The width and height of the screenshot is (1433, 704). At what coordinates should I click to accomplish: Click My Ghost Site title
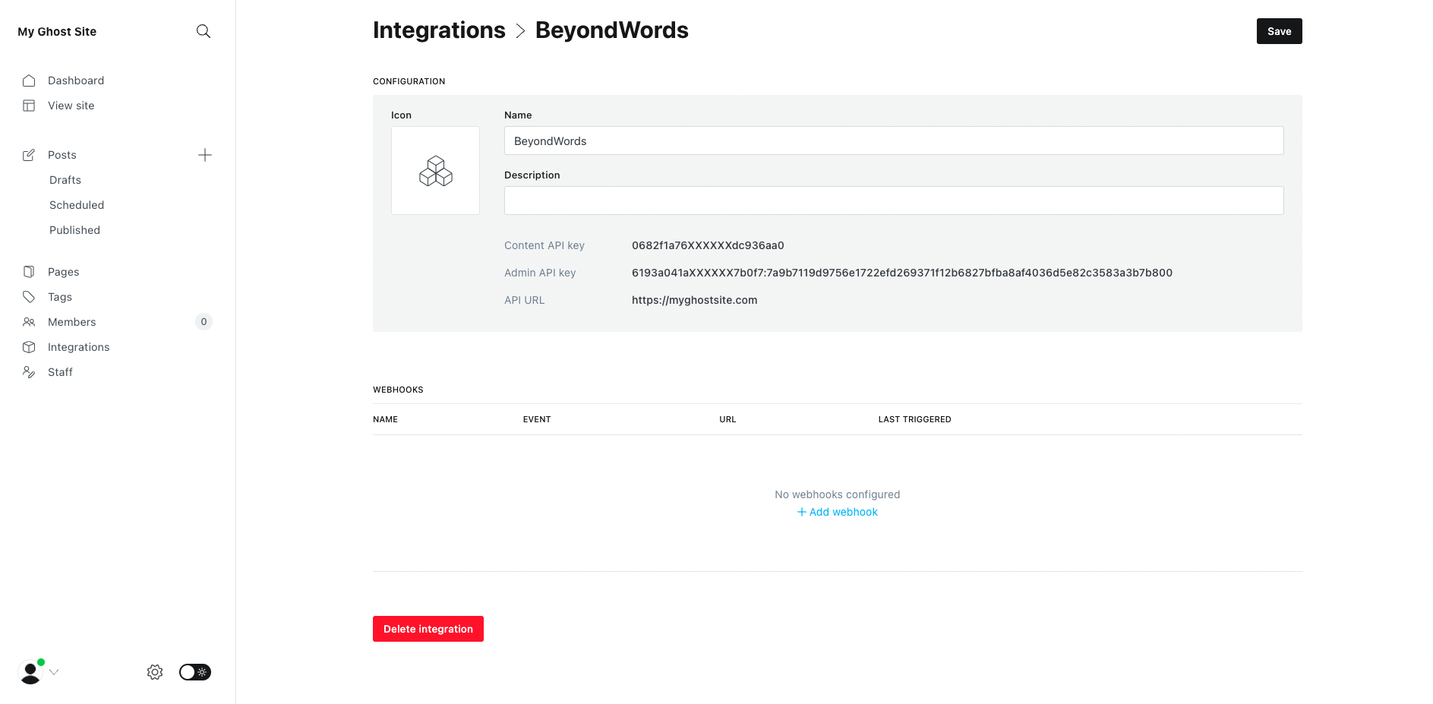pos(57,31)
